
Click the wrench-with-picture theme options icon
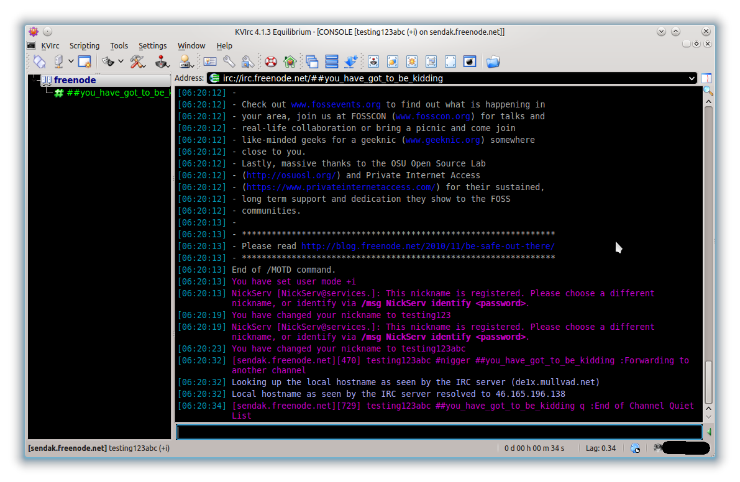click(248, 61)
